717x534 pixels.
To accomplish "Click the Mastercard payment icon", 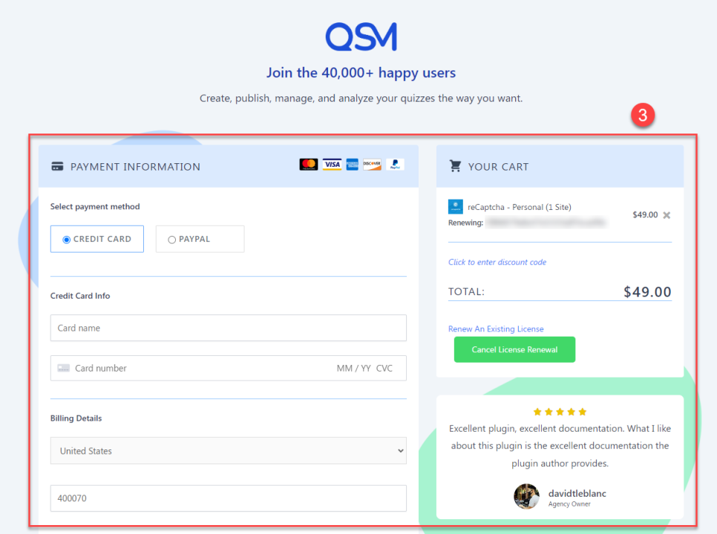I will (x=310, y=164).
